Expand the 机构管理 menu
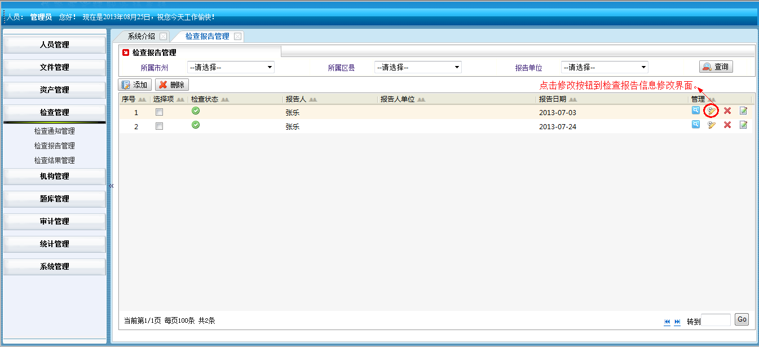Viewport: 759px width, 347px height. 55,177
